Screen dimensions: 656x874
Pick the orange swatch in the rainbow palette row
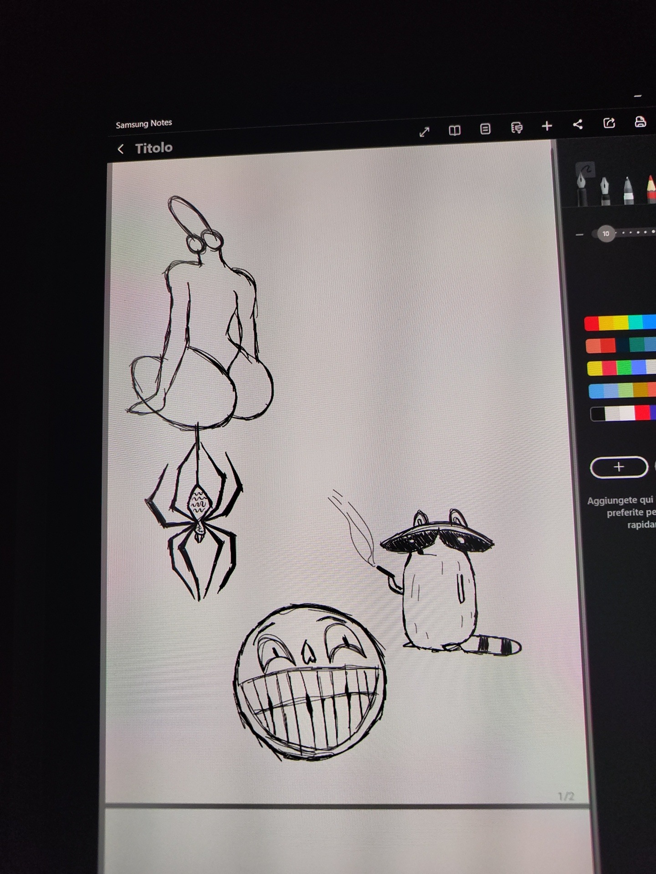pos(606,323)
